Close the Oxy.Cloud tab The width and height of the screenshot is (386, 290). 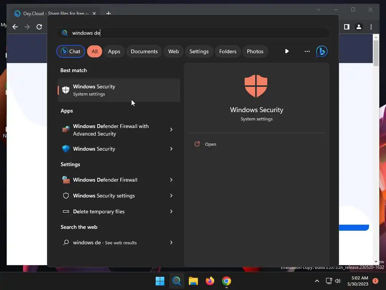(x=94, y=13)
